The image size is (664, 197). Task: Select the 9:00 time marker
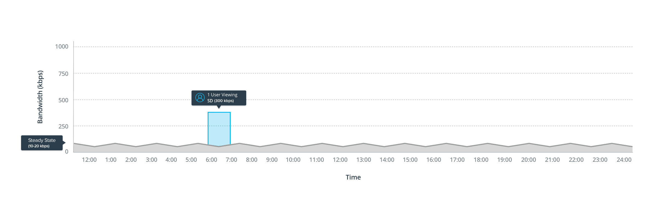pos(272,160)
